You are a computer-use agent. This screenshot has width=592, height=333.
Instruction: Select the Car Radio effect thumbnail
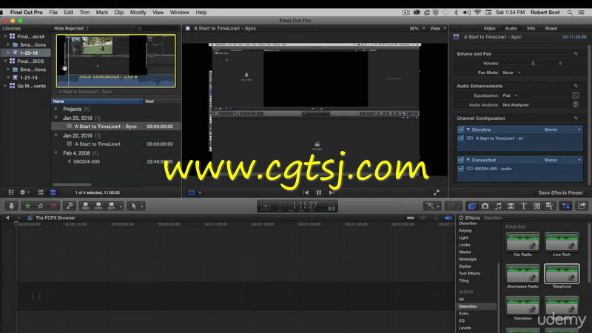pos(522,242)
